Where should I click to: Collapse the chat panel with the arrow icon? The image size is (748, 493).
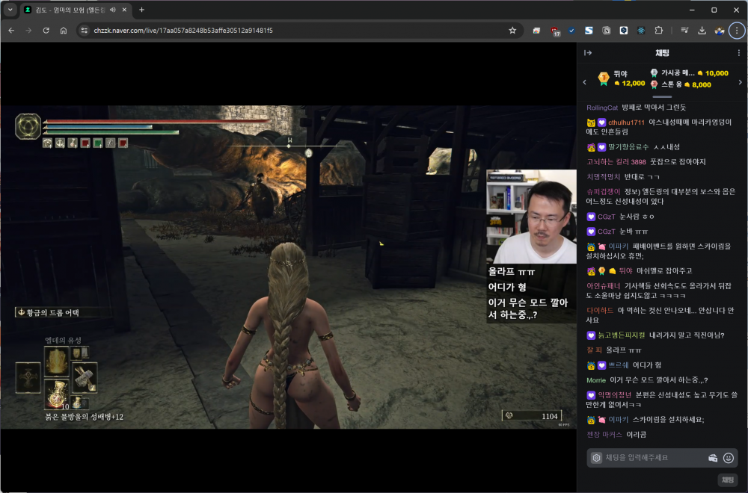click(588, 53)
